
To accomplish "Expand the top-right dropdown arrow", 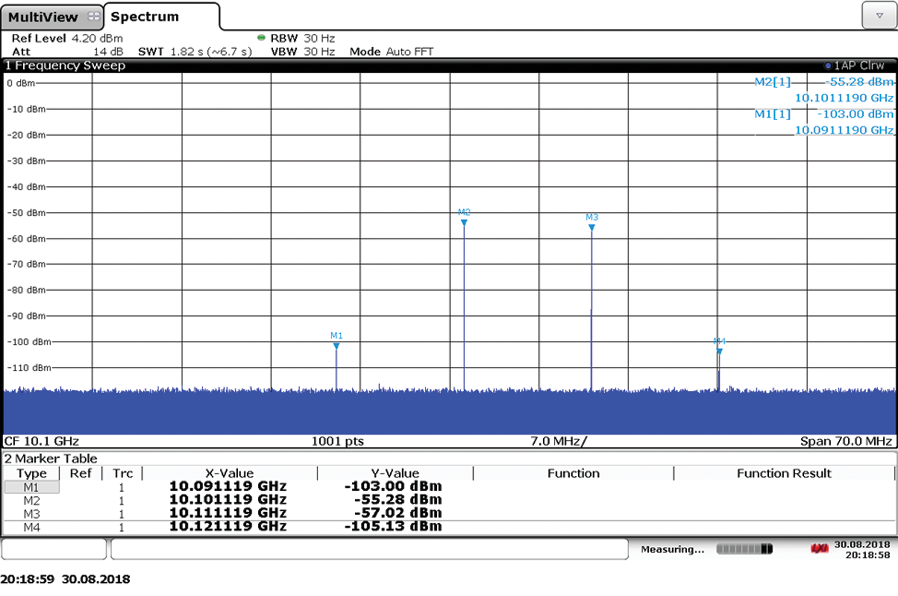I will [x=879, y=16].
